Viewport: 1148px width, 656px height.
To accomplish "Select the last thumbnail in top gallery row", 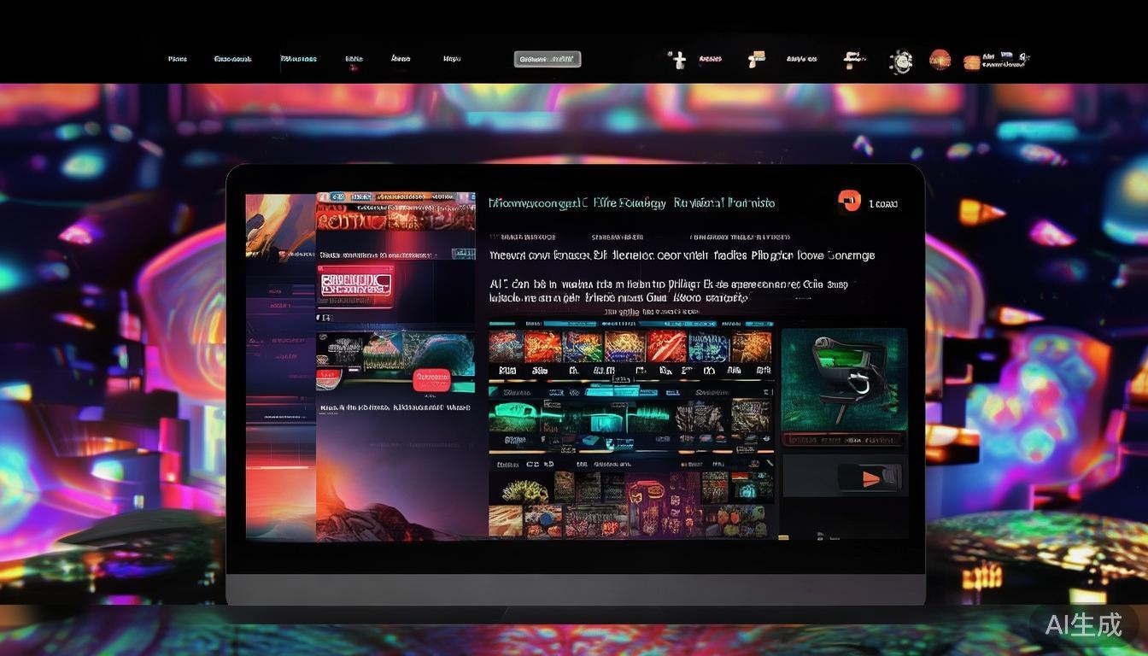I will 752,348.
